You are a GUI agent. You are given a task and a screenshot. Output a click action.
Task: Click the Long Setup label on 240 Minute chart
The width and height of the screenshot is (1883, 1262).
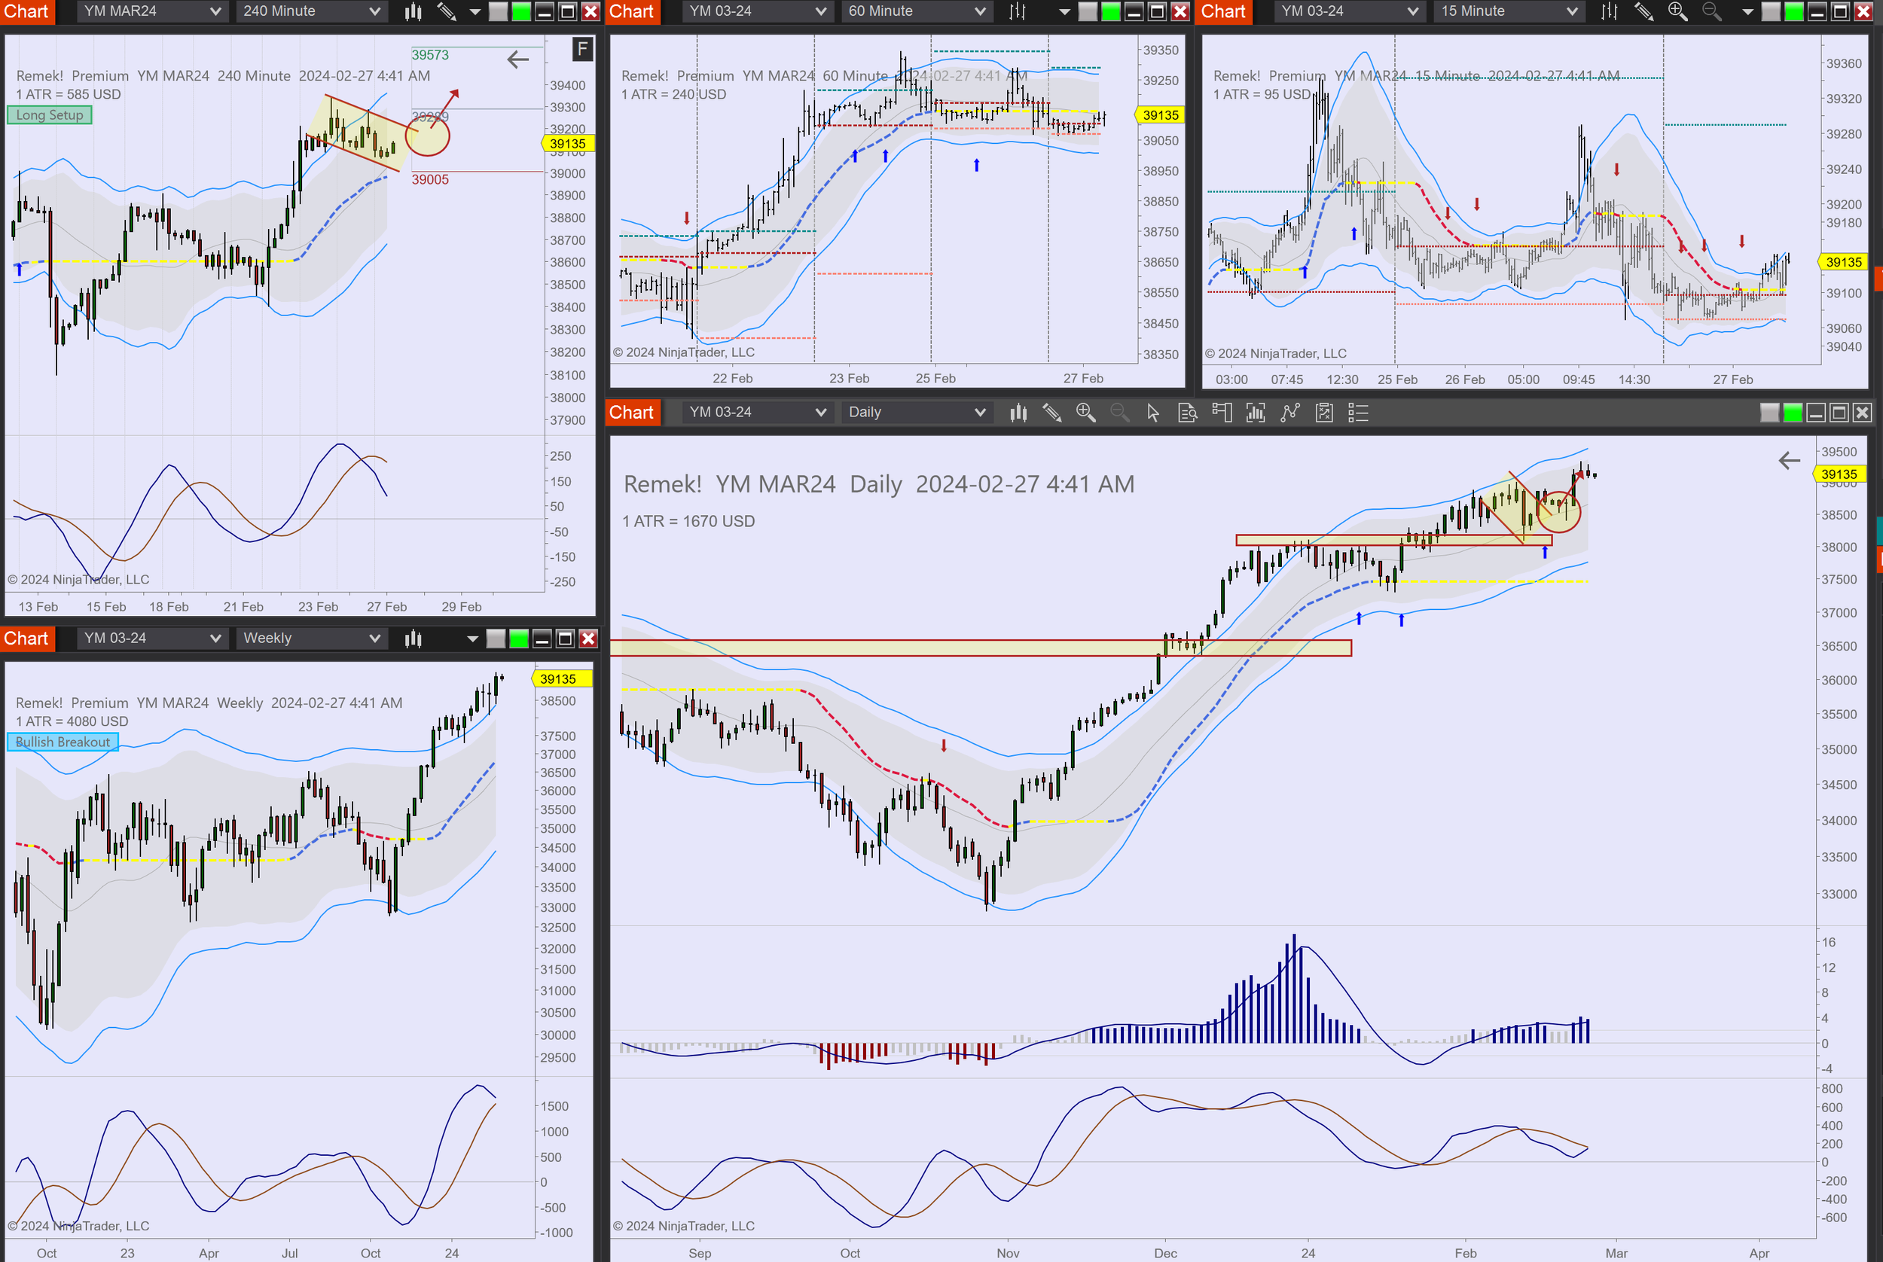click(x=50, y=115)
